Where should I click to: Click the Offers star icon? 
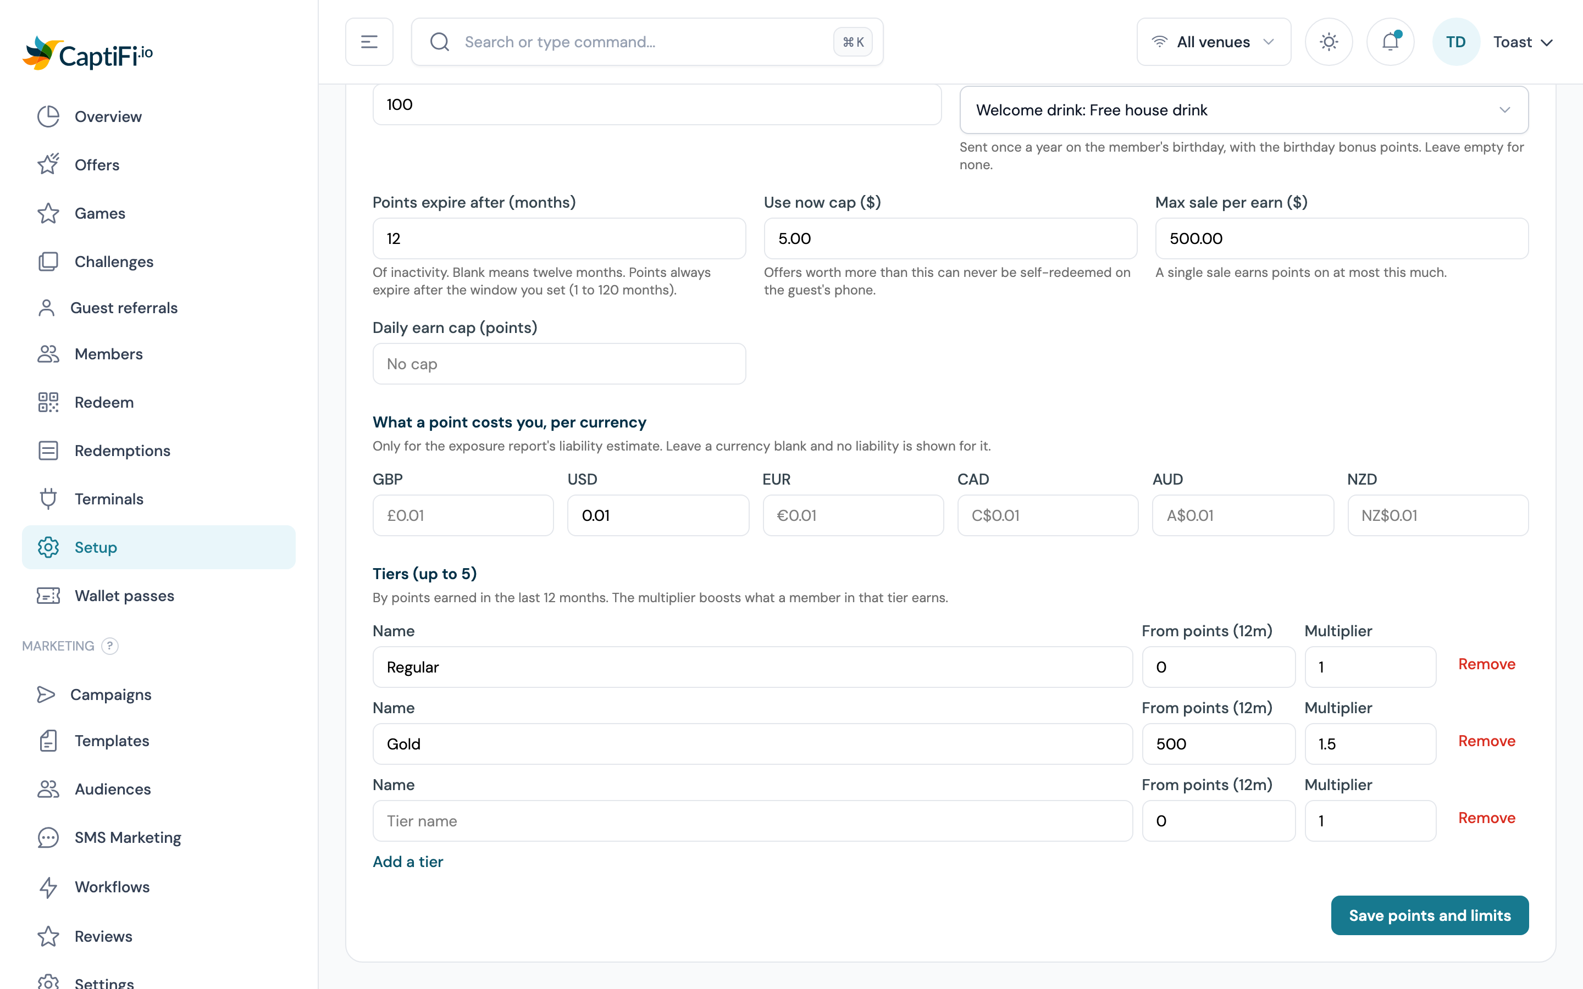pyautogui.click(x=48, y=164)
